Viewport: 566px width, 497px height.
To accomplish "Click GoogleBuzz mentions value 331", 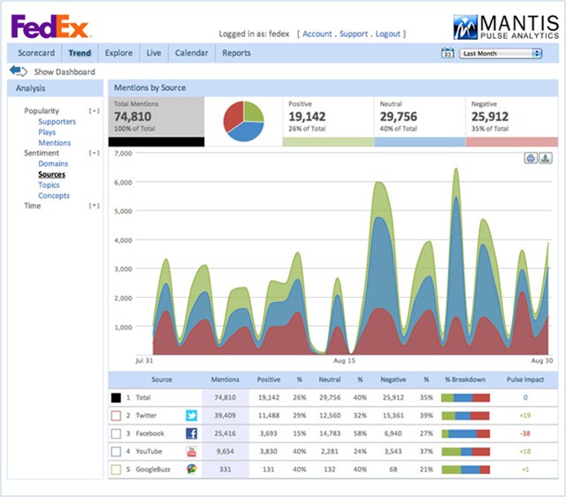I will pyautogui.click(x=225, y=470).
